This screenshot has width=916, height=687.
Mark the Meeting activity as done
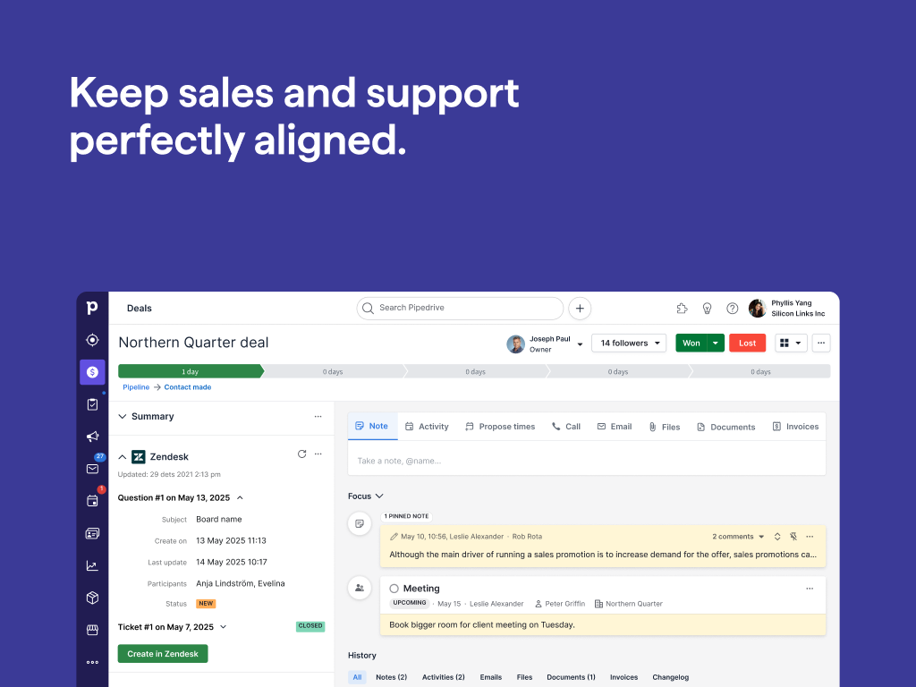click(394, 589)
